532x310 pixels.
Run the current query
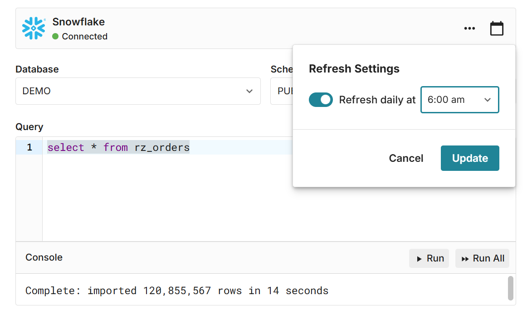[429, 258]
